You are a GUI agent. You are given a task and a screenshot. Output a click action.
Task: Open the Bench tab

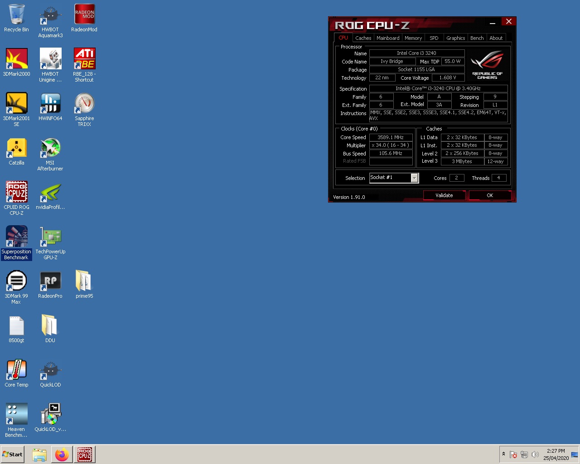[477, 38]
